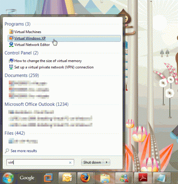178x184 pixels.
Task: Expand the Files (442) results header
Action: coord(15,133)
